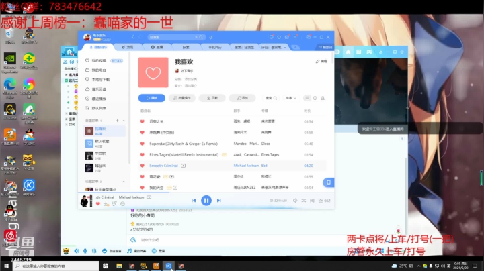
Task: Show hidden system tray icons chevron
Action: (x=419, y=266)
